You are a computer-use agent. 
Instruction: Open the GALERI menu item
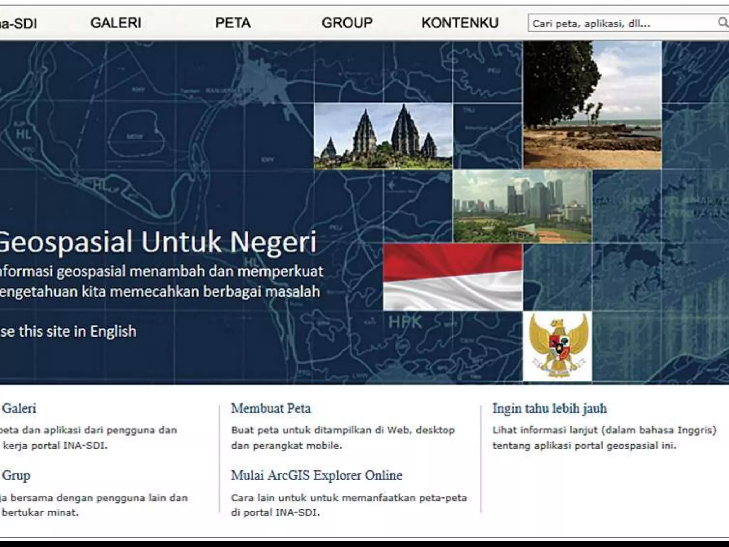point(116,23)
